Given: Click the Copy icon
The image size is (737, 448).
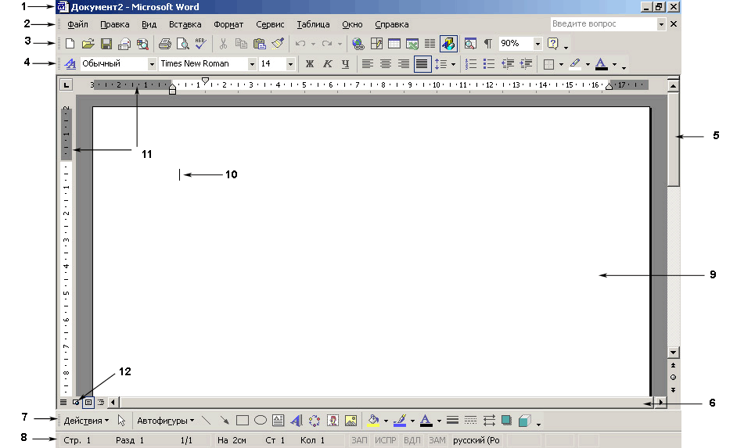Looking at the screenshot, I should pyautogui.click(x=241, y=44).
